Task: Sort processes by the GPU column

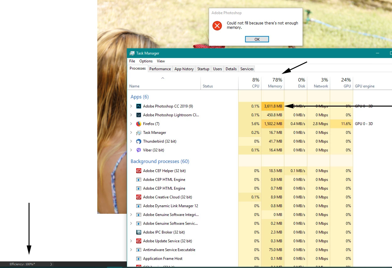Action: [x=341, y=83]
